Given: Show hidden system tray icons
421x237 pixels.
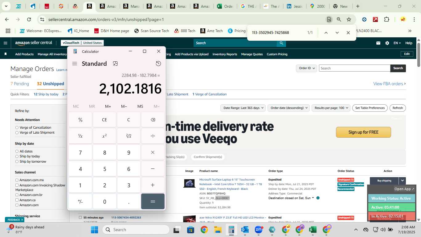Looking at the screenshot, I should point(356,230).
